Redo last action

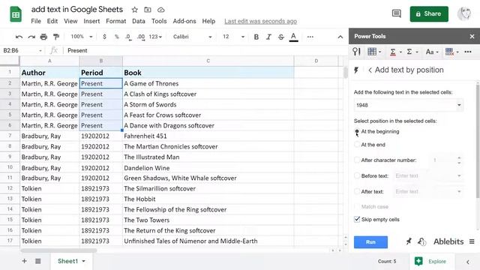click(31, 37)
